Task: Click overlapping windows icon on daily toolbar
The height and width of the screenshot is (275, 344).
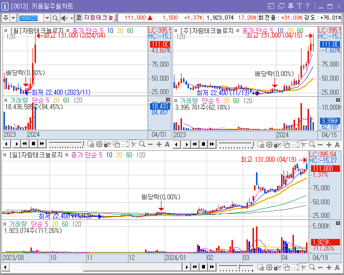Action: 286,267
